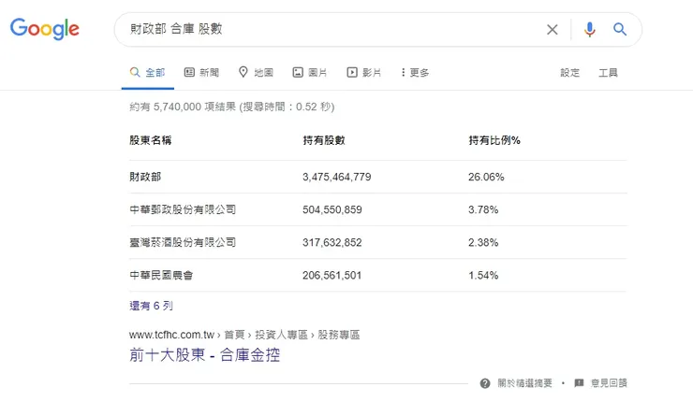Click the 持有股數 column header
Screen dimensions: 693x416
pyautogui.click(x=323, y=140)
